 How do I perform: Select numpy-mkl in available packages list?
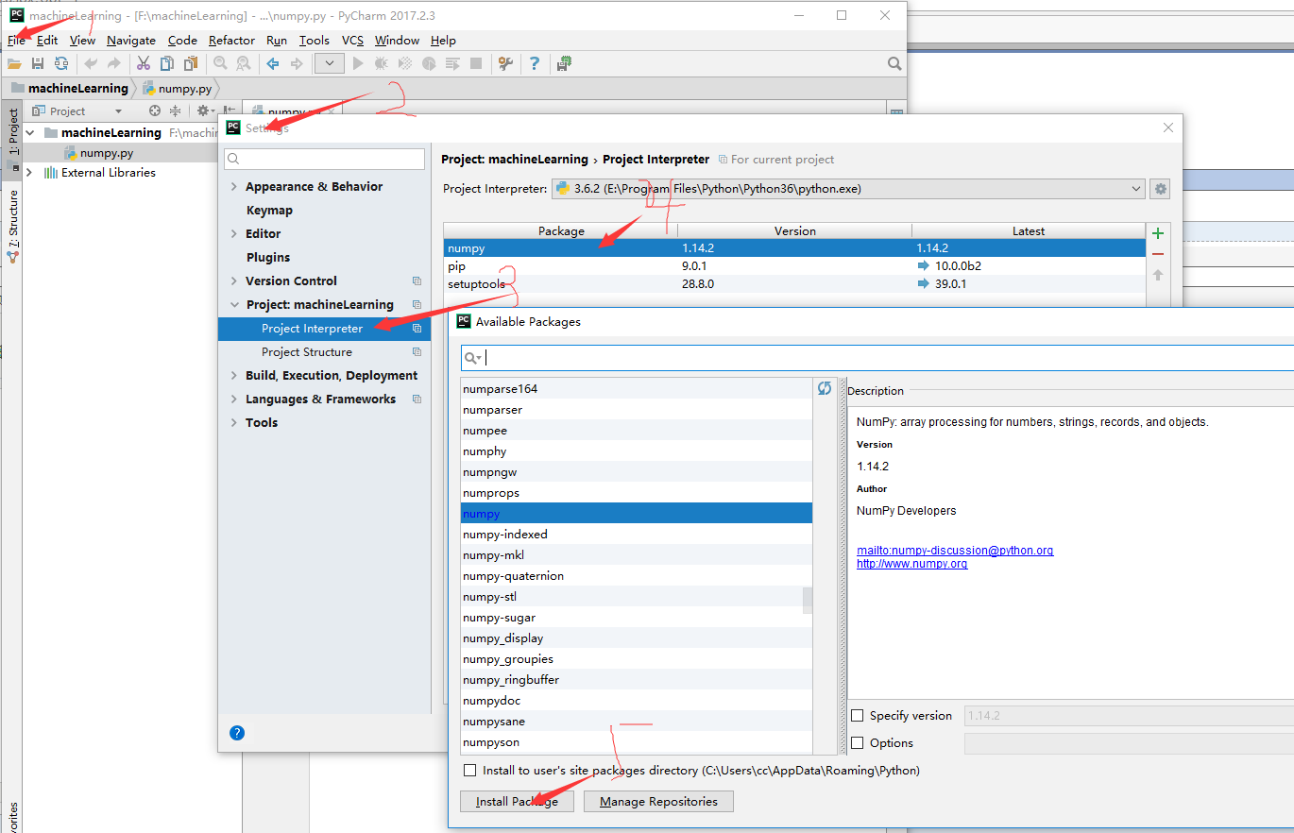[x=637, y=555]
